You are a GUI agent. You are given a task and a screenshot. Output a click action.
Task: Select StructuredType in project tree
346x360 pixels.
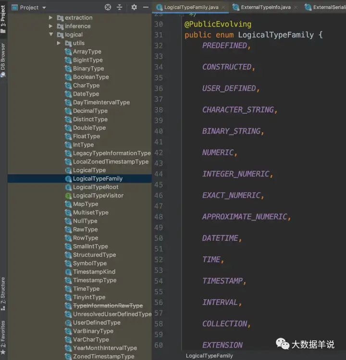[x=94, y=255]
